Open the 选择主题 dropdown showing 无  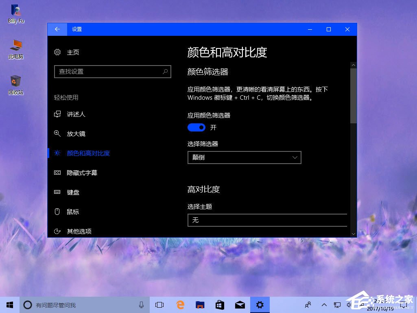point(267,220)
